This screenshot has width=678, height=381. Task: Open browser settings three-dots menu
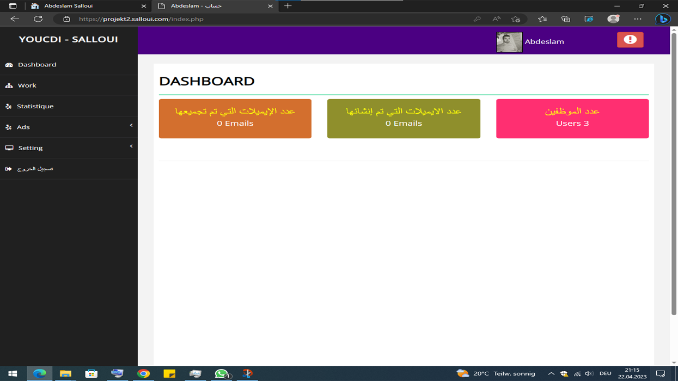tap(638, 19)
